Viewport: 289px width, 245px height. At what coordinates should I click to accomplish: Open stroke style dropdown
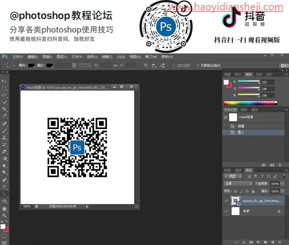click(85, 66)
